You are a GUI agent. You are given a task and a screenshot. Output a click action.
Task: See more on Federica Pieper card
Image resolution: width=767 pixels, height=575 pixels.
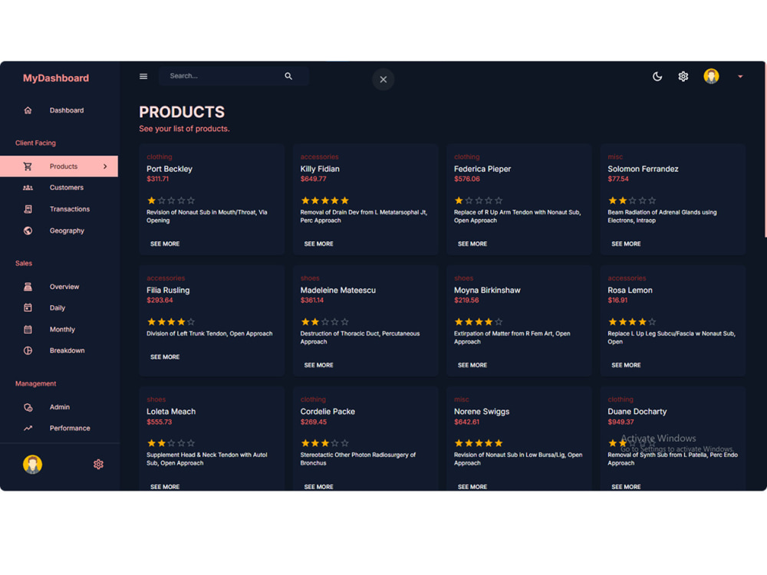pyautogui.click(x=472, y=244)
